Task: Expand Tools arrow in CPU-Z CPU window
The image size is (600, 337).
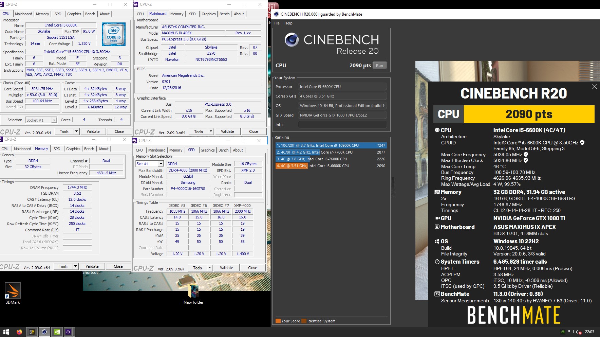Action: pos(76,131)
